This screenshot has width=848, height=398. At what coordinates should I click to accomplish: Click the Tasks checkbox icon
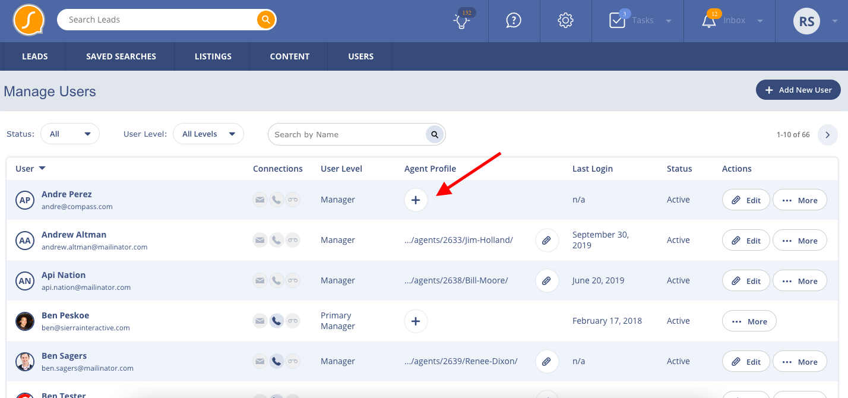click(x=618, y=20)
